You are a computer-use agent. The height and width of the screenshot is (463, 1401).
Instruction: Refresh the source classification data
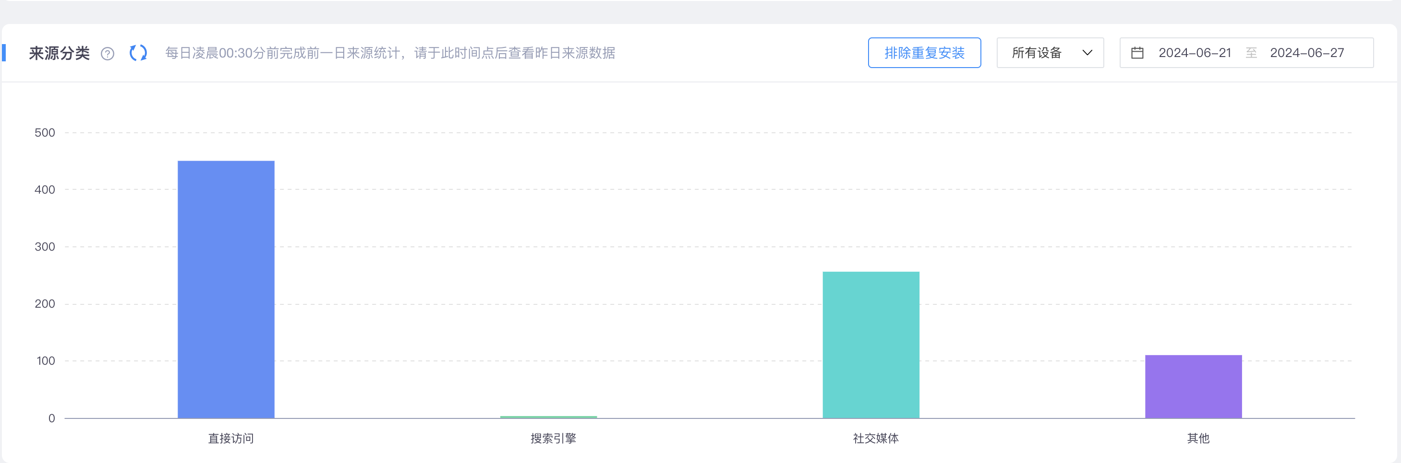(138, 53)
